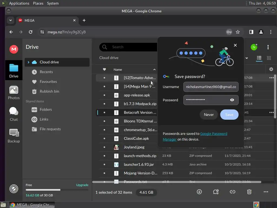The image size is (277, 208).
Task: Open MEGA top-right vertical dots menu
Action: click(x=268, y=47)
